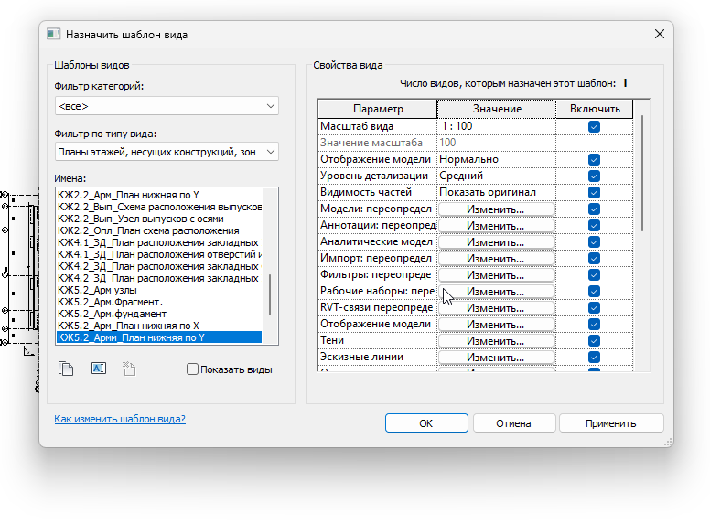Click Изменить button for Фильтры row
The width and height of the screenshot is (710, 524).
pyautogui.click(x=495, y=275)
